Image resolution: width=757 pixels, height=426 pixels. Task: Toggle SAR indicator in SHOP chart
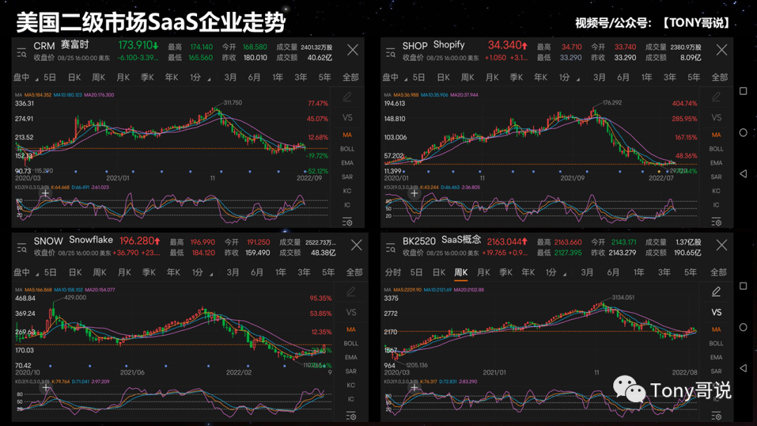pos(716,177)
